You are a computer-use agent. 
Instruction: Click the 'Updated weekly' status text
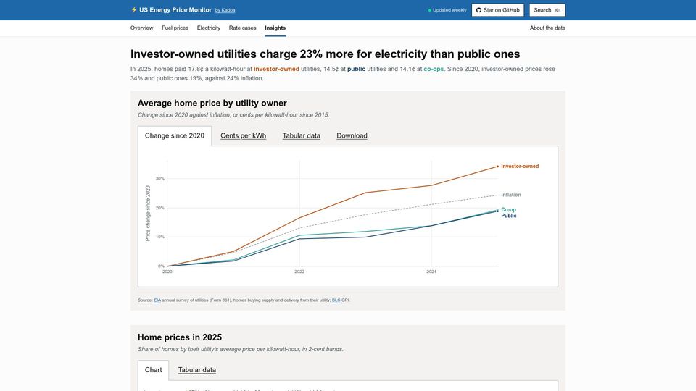(x=449, y=10)
